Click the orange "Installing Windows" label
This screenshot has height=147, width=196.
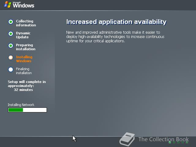pos(24,59)
